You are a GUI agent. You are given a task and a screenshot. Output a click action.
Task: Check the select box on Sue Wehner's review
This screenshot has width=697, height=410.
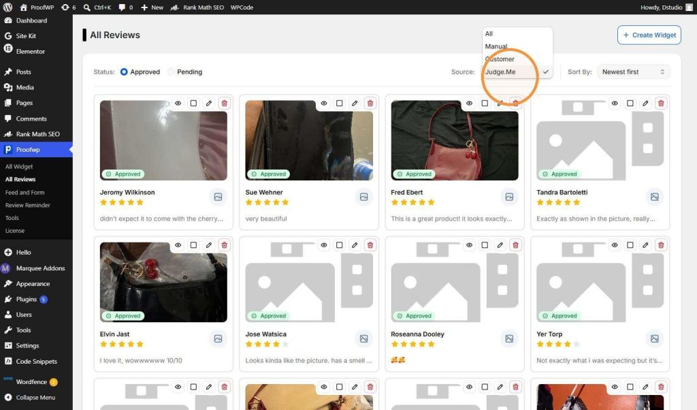click(x=339, y=103)
